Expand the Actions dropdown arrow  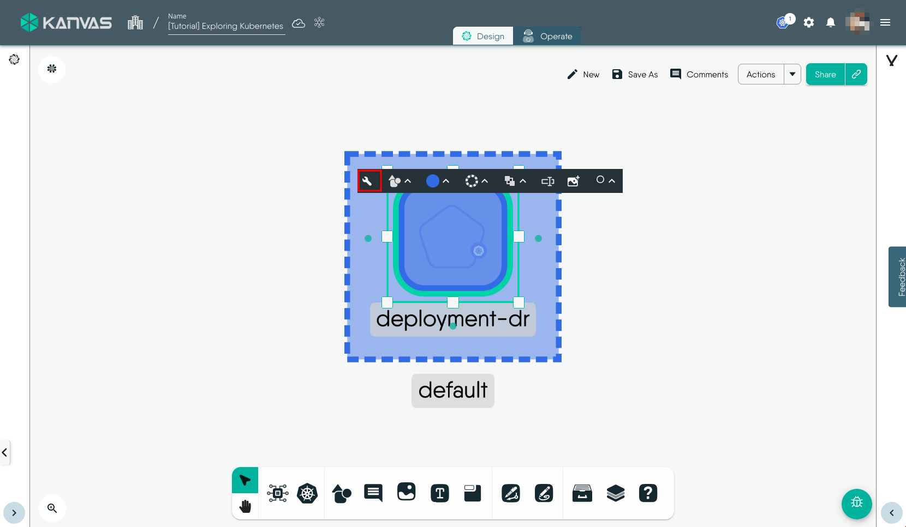click(x=792, y=74)
